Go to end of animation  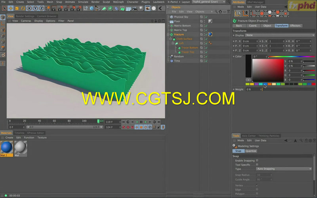point(159,122)
